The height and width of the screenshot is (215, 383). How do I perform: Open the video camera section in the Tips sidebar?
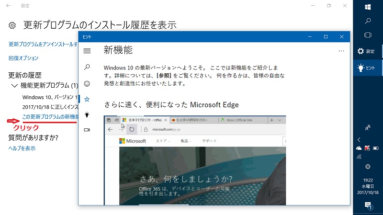(x=87, y=130)
